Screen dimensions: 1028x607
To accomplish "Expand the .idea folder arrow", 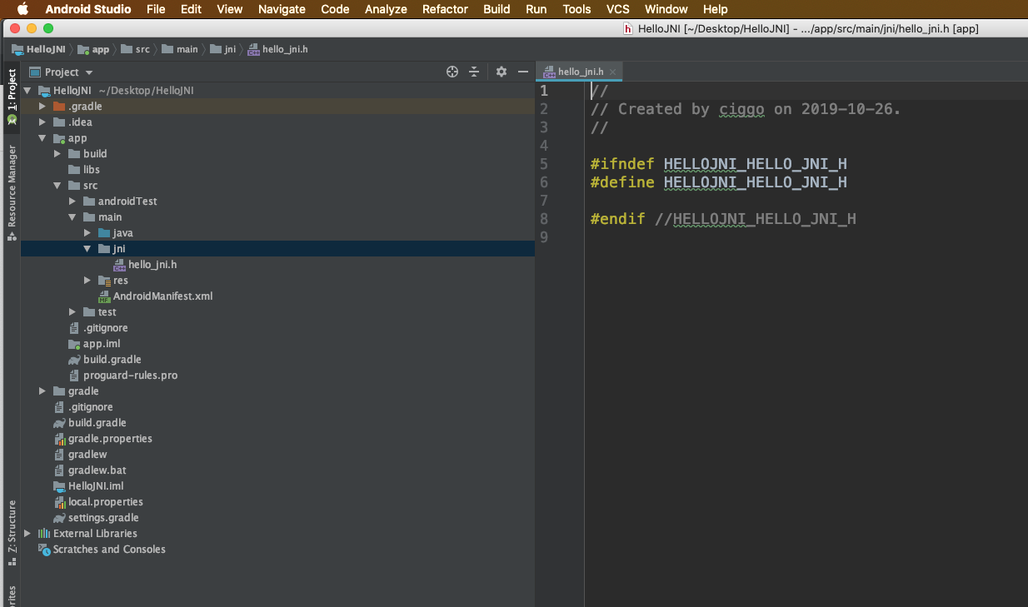I will point(42,122).
